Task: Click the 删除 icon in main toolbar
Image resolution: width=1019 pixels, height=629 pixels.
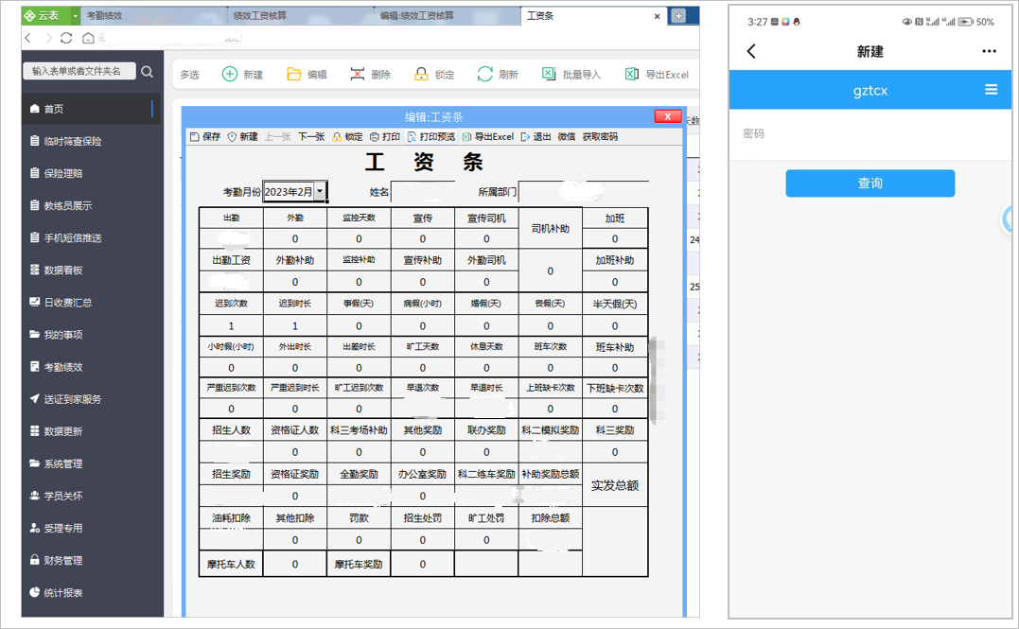Action: click(x=358, y=74)
